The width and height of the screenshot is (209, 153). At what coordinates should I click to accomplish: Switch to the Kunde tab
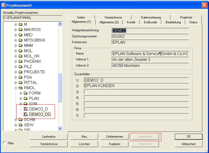tap(131, 22)
